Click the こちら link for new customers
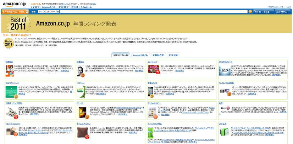The image size is (293, 144). coord(93,4)
